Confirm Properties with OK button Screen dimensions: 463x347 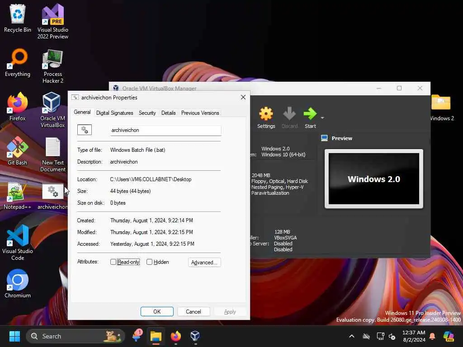click(157, 312)
